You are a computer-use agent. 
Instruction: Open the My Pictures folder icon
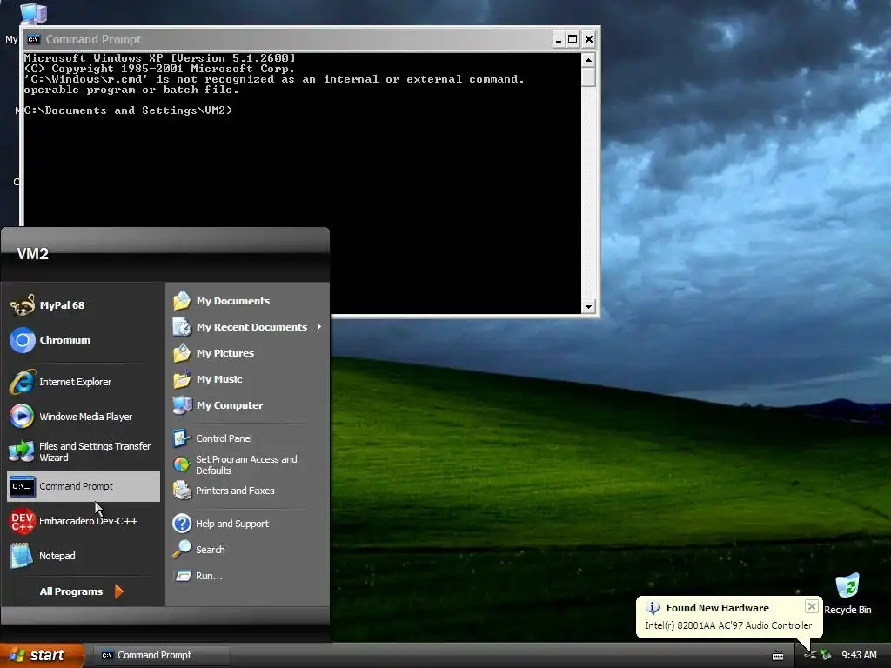tap(182, 353)
